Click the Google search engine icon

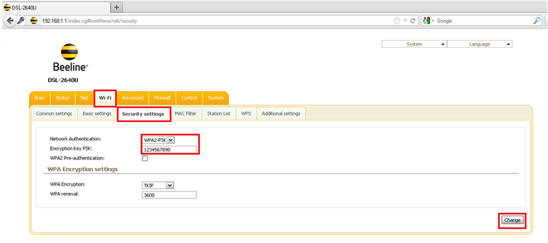tap(427, 20)
